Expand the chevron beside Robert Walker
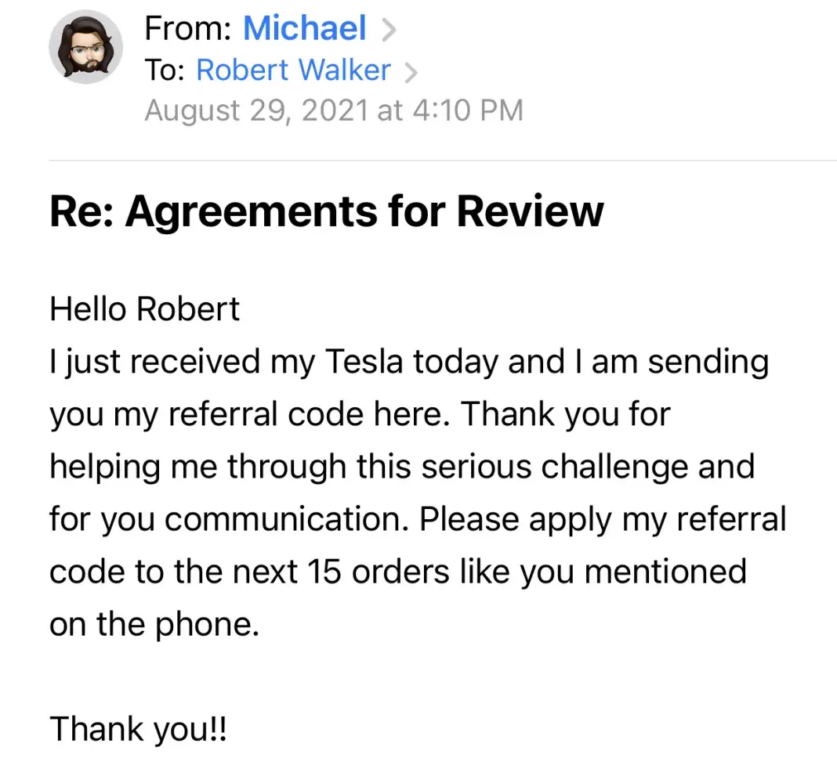This screenshot has height=783, width=837. coord(410,72)
